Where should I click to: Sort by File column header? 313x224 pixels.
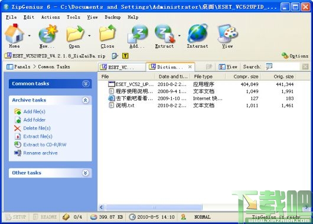[126, 77]
